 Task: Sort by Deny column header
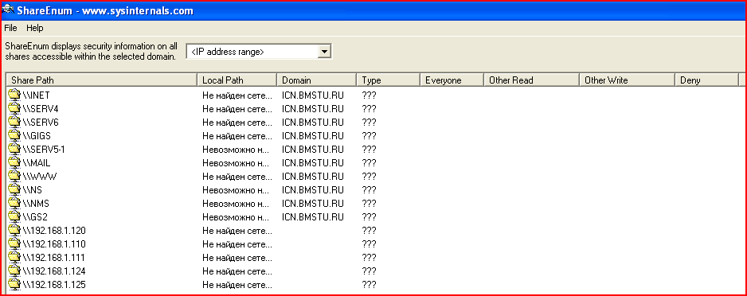coord(707,80)
